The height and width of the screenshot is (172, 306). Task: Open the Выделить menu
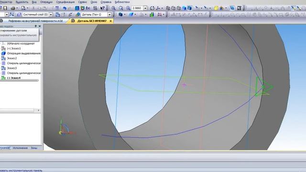point(22,2)
